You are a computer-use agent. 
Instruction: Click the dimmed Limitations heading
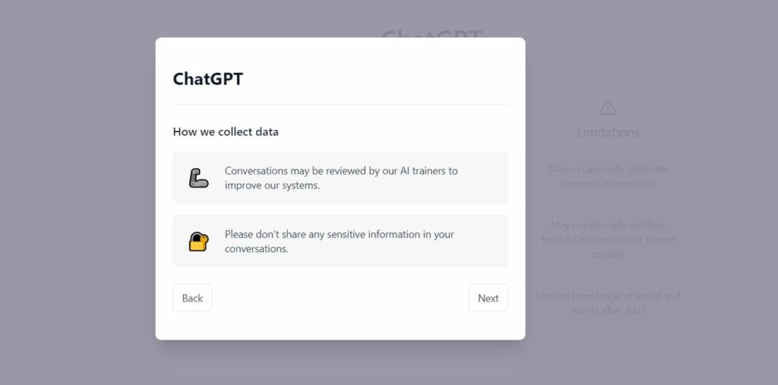click(608, 132)
